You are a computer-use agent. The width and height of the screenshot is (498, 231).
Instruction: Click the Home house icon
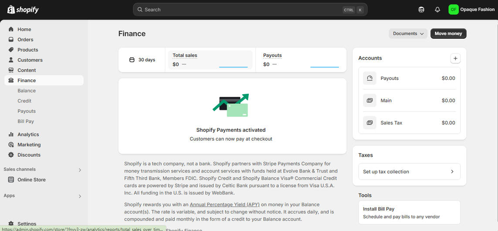click(x=11, y=29)
